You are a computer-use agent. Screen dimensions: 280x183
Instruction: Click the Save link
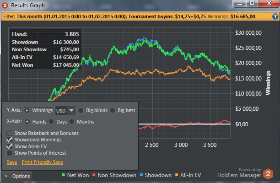(x=12, y=162)
